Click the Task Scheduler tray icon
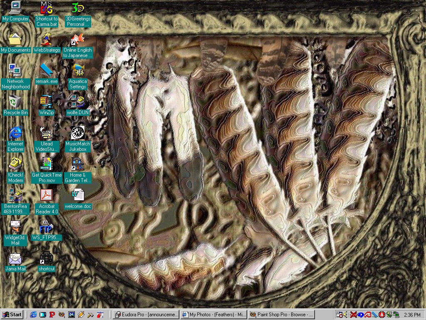426x320 pixels. 339,315
